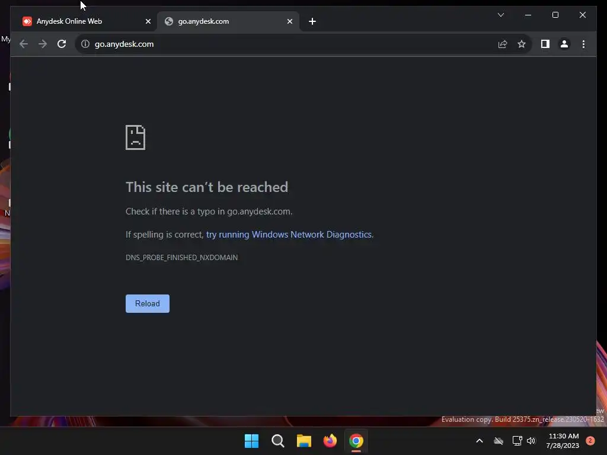This screenshot has height=455, width=607.
Task: Select the go.anydesk.com tab
Action: click(228, 21)
